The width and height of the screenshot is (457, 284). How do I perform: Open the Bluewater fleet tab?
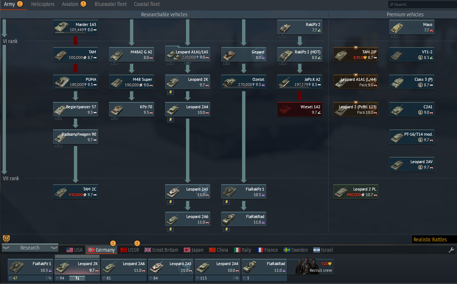click(111, 4)
